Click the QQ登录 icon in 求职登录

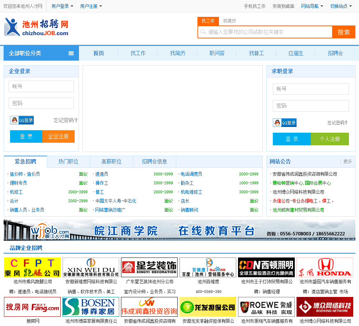[285, 123]
